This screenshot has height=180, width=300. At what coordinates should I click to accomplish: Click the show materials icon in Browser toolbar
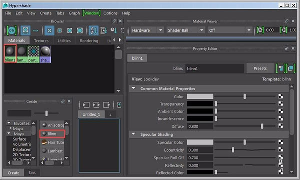pyautogui.click(x=25, y=30)
